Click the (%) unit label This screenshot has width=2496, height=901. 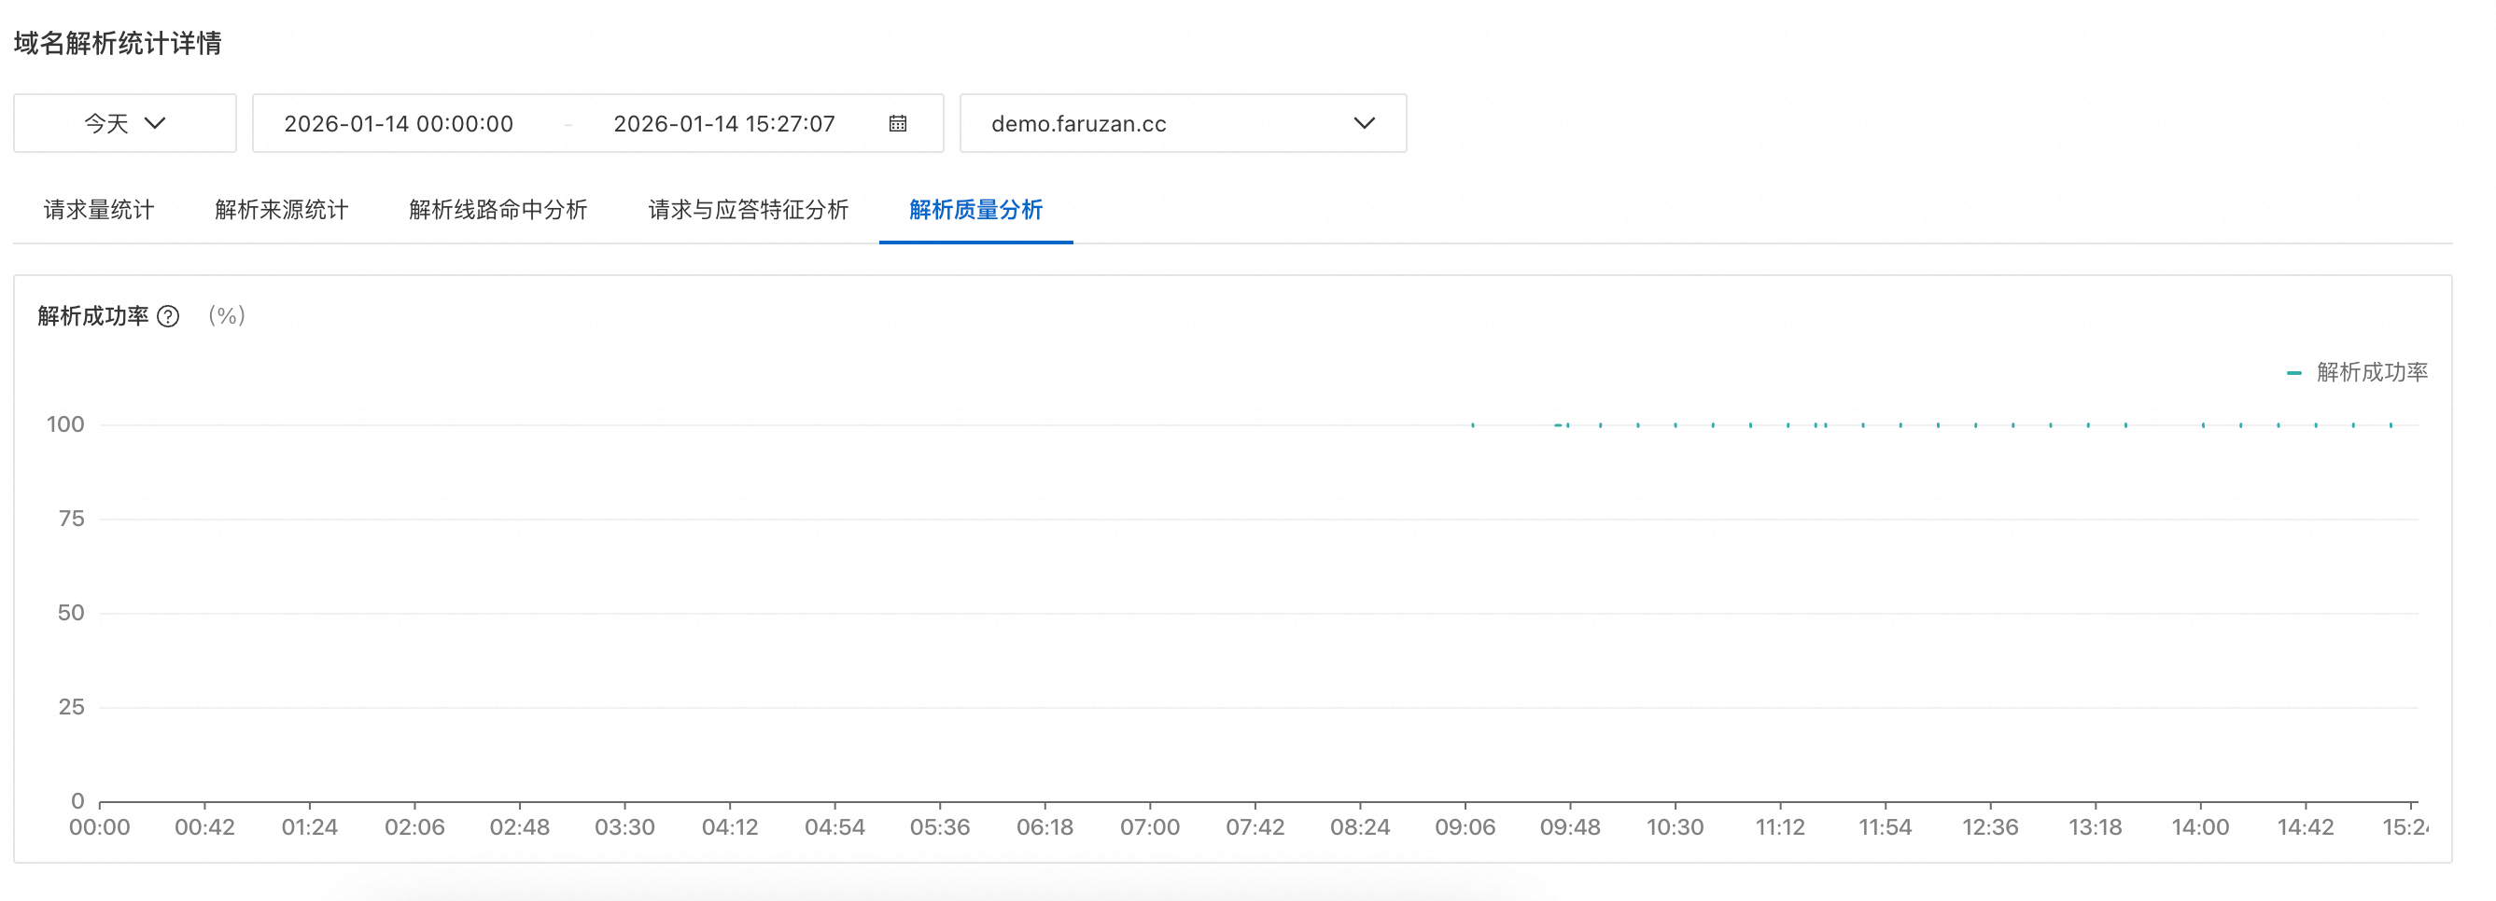[x=227, y=316]
